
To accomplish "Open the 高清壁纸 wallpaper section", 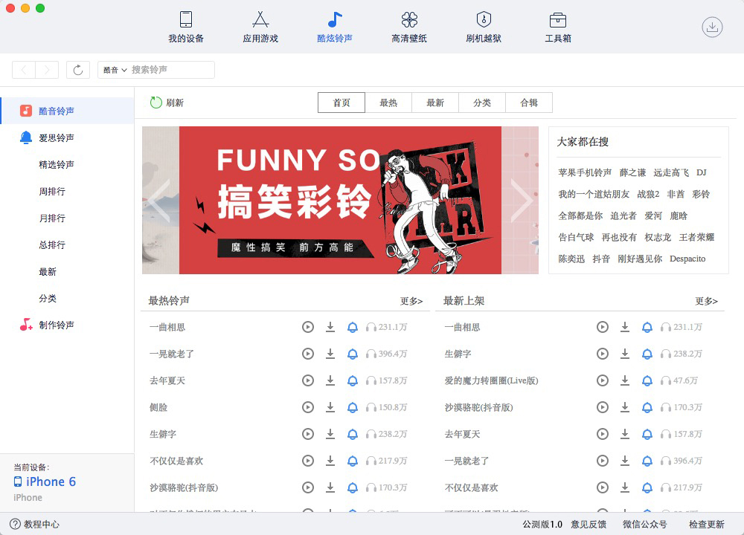I will (408, 26).
